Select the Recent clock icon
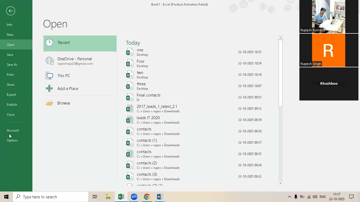 point(49,43)
